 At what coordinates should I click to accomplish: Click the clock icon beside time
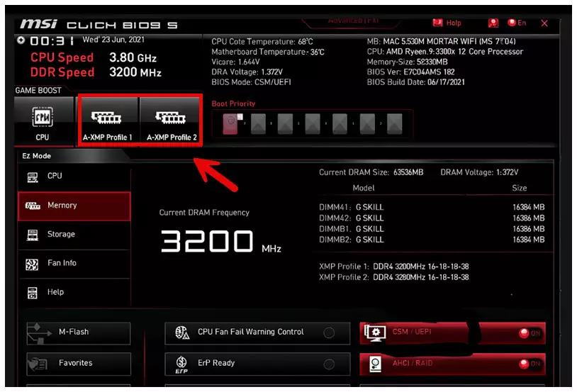21,40
